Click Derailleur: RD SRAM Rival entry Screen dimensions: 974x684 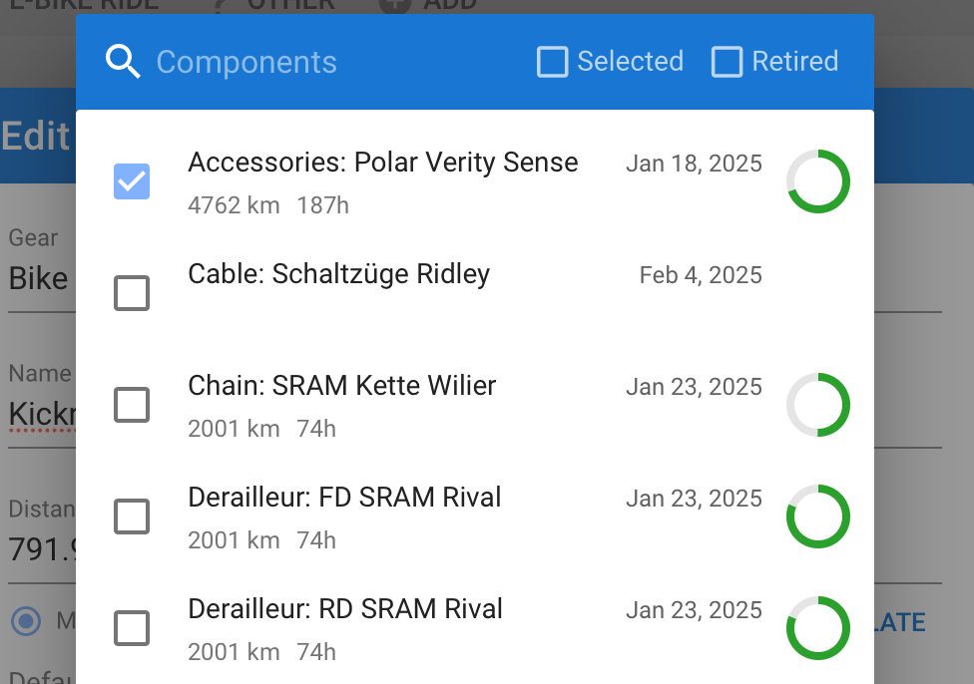tap(345, 610)
